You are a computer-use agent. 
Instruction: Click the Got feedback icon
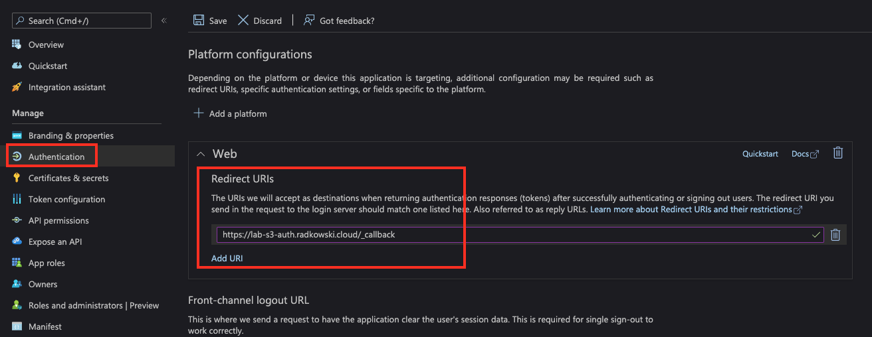(x=309, y=20)
